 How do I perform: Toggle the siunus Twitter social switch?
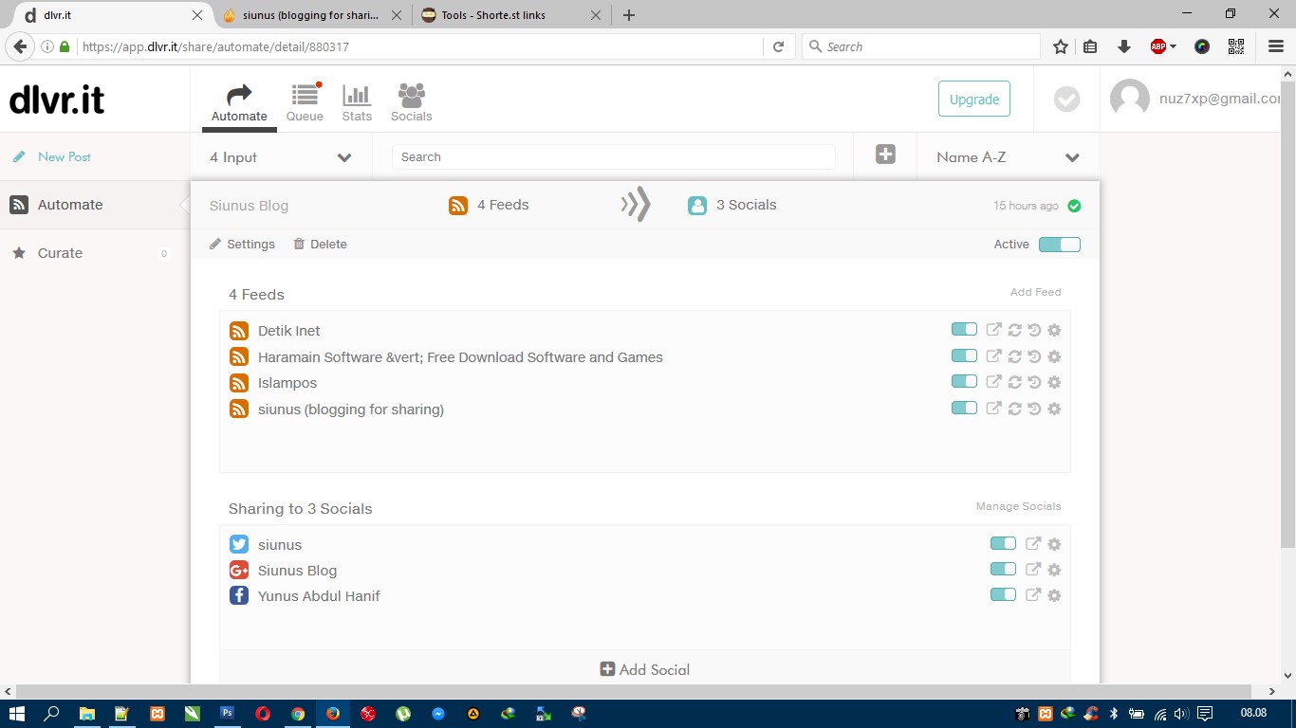coord(1003,544)
